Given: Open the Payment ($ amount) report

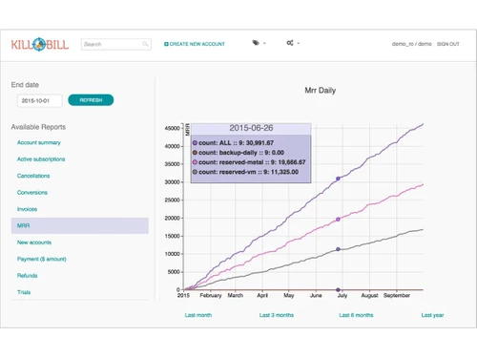Looking at the screenshot, I should tap(42, 259).
